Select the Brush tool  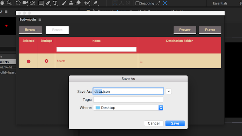coord(64,3)
